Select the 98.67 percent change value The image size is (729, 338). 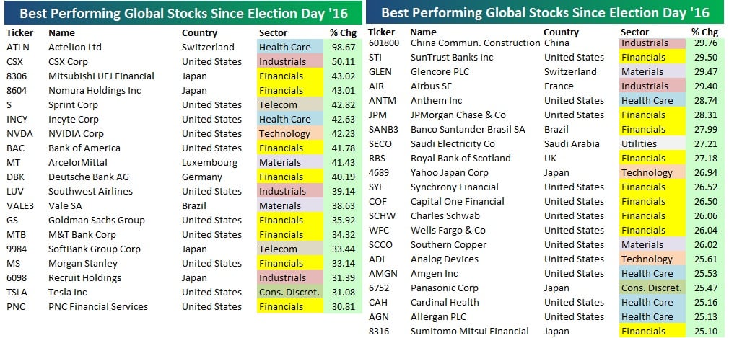coord(344,47)
